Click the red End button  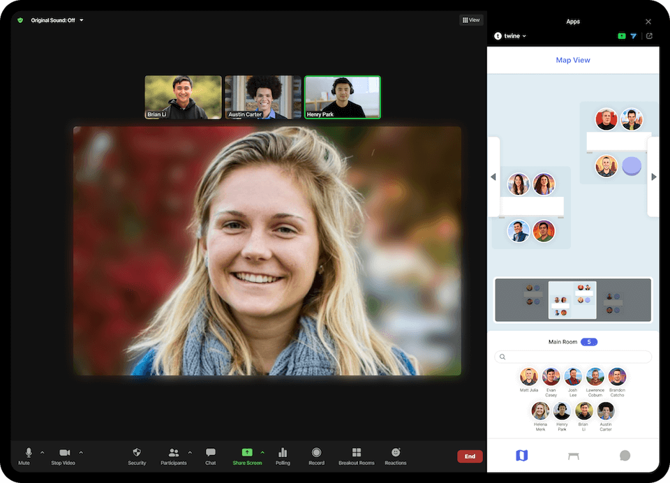coord(470,456)
